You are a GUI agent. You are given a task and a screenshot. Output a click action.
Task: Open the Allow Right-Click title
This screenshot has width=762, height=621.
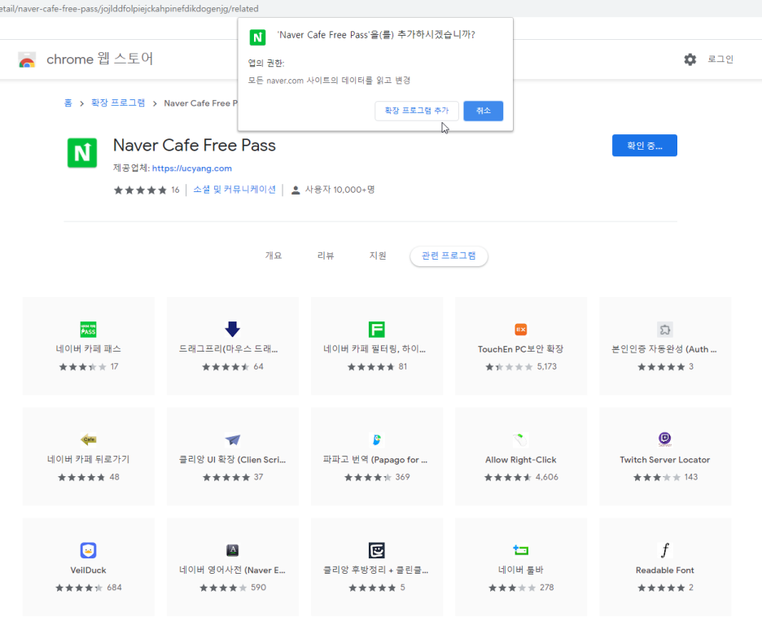click(x=520, y=459)
